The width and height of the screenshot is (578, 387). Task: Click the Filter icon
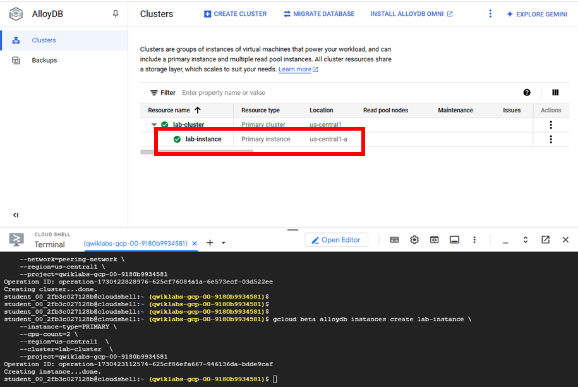(x=154, y=93)
